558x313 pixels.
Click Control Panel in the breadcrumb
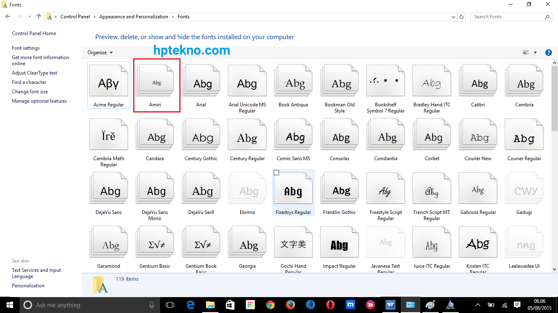75,17
